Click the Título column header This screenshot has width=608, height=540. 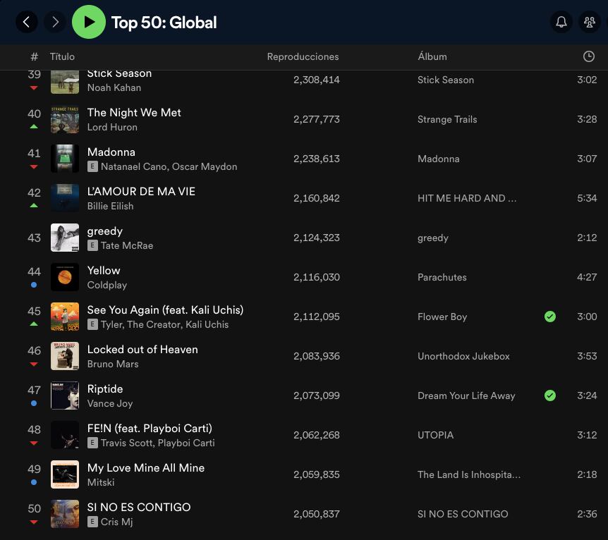pyautogui.click(x=62, y=56)
